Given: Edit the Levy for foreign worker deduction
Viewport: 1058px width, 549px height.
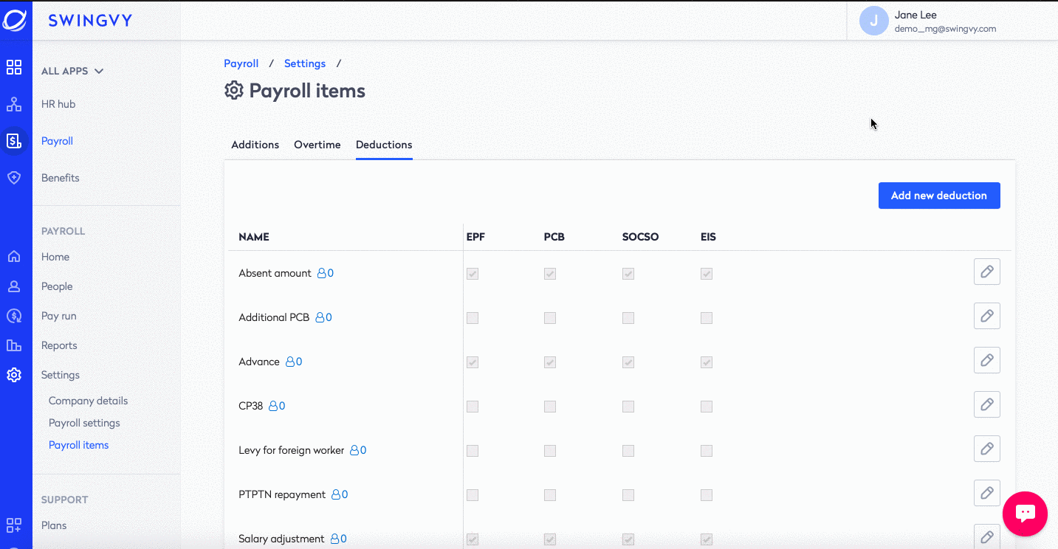Looking at the screenshot, I should 986,449.
